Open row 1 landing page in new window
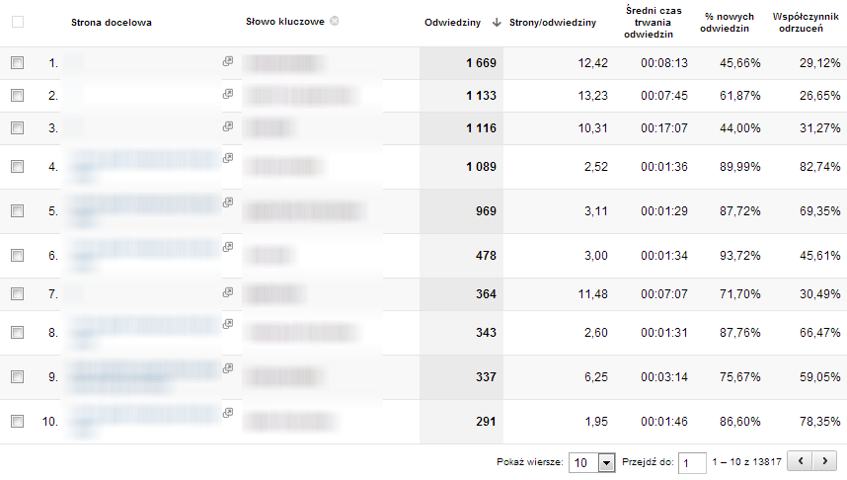Image resolution: width=847 pixels, height=480 pixels. click(228, 61)
